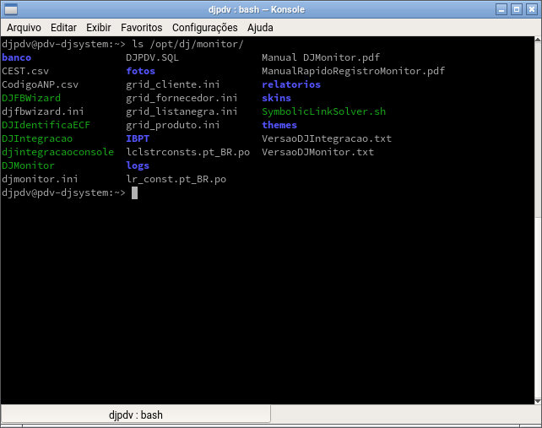Image resolution: width=542 pixels, height=428 pixels.
Task: Click the 'grid_produto.ini' file name
Action: [173, 125]
